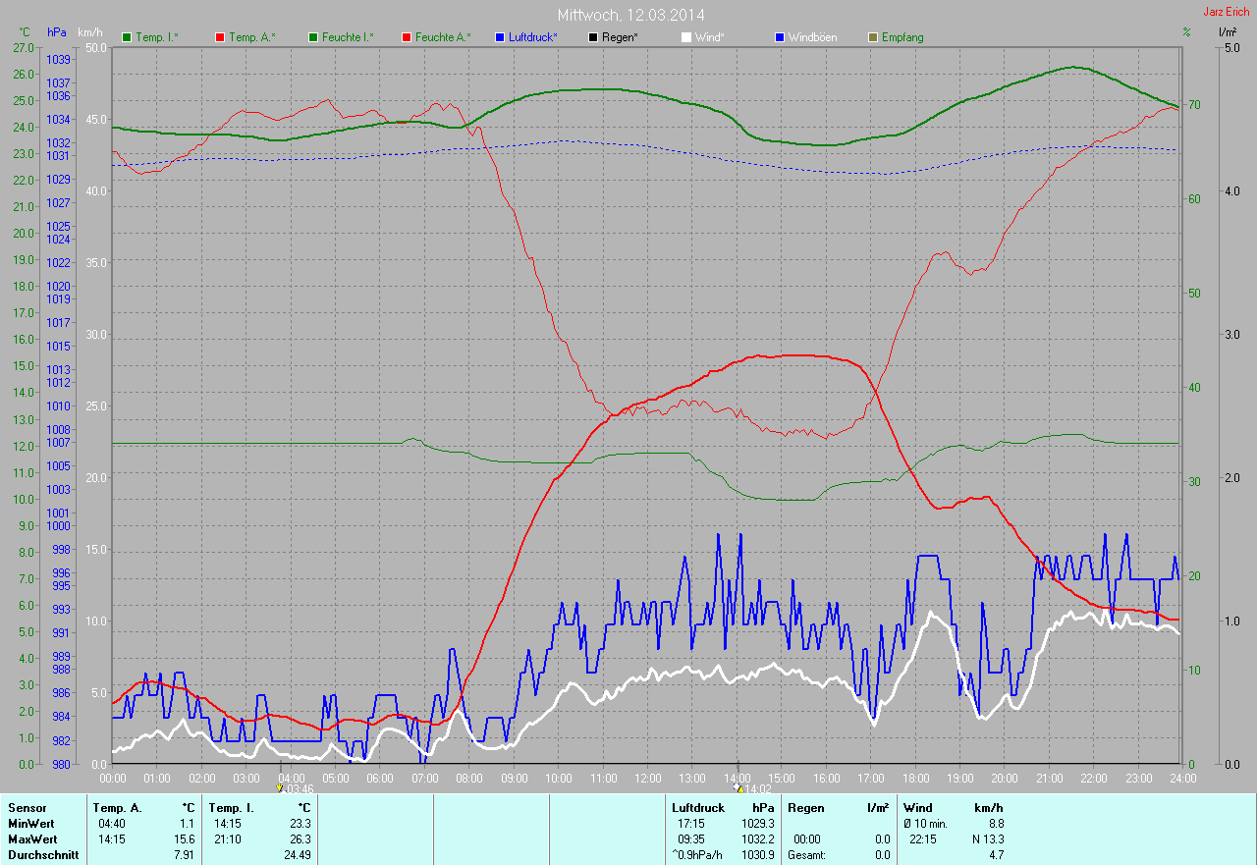Click the "24:00" time axis label
Image resolution: width=1257 pixels, height=865 pixels.
point(1181,778)
